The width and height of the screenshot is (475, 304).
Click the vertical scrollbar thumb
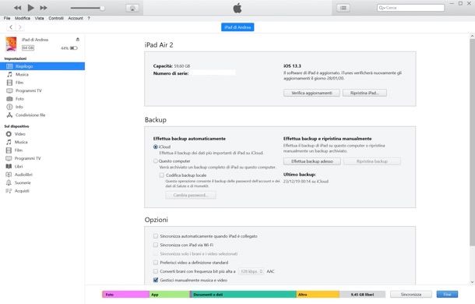pos(472,142)
